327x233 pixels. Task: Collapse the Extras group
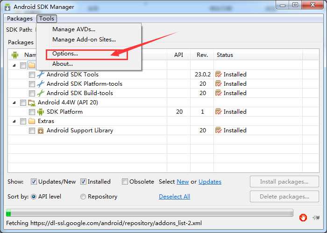tap(14, 121)
